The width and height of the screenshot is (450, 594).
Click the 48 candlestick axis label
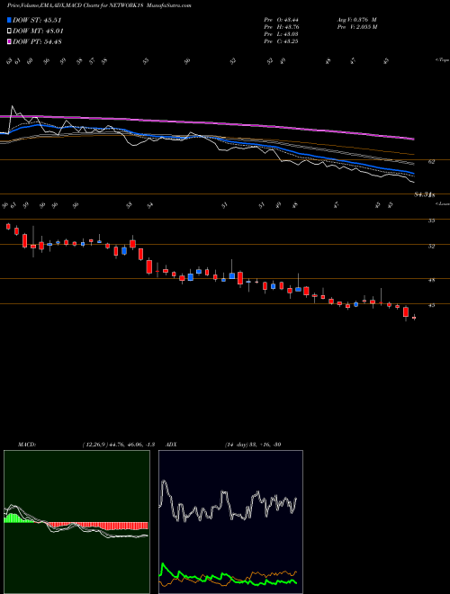[x=432, y=280]
